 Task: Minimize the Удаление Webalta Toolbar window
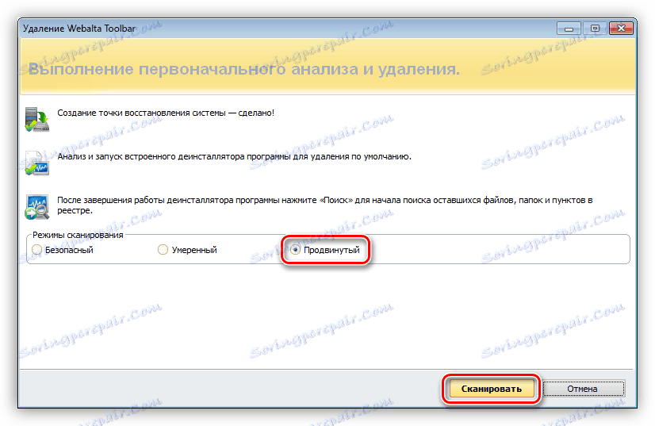(569, 29)
